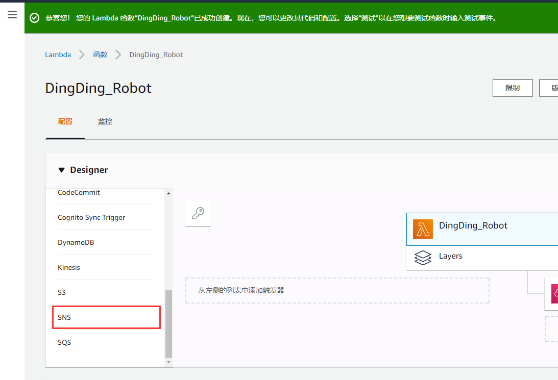Add SNS trigger from list
Image resolution: width=558 pixels, height=380 pixels.
105,317
